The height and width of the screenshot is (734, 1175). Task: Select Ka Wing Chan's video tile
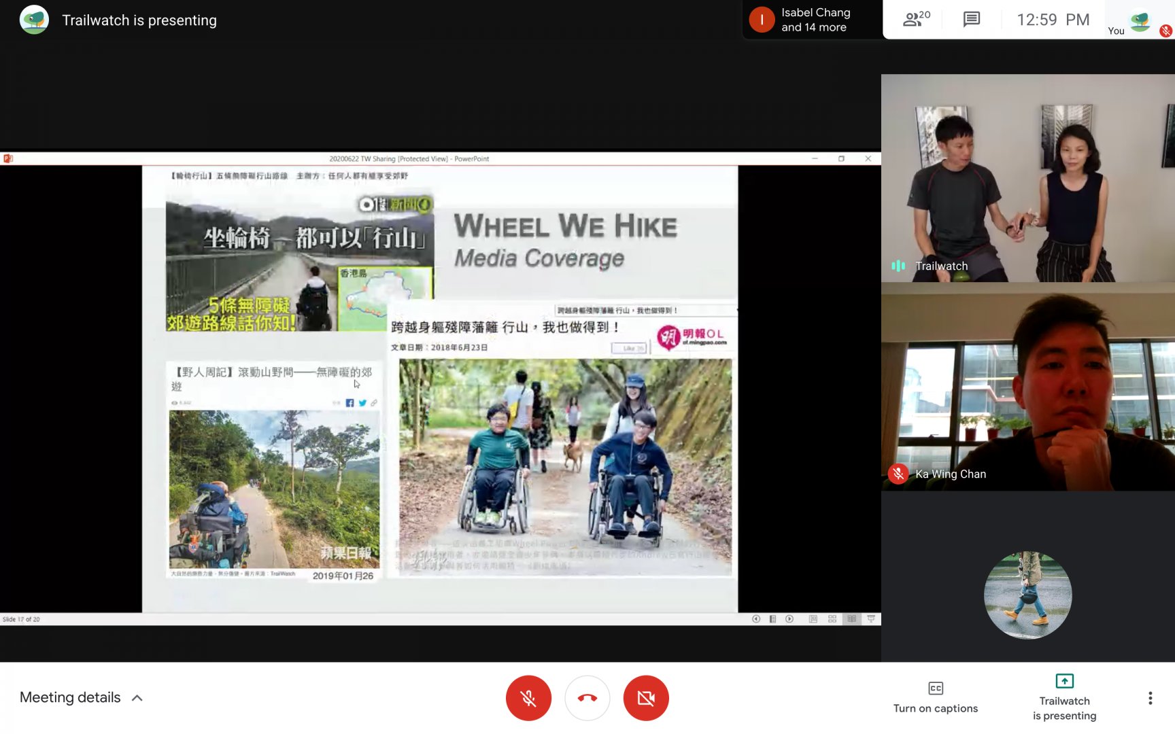click(x=1027, y=387)
